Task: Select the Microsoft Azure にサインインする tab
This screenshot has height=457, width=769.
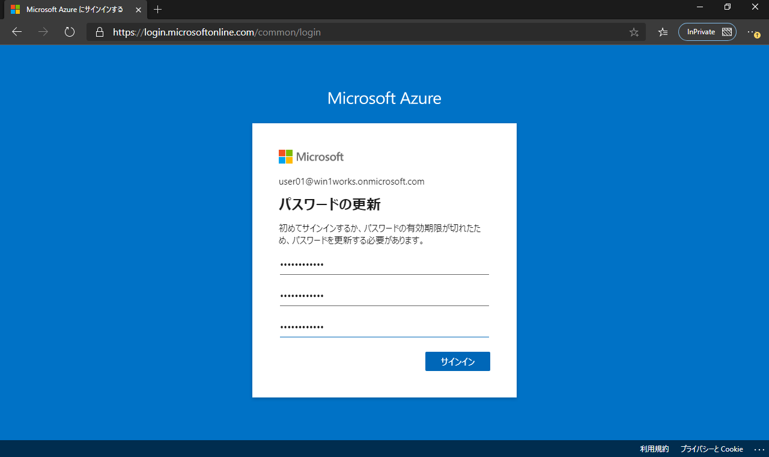Action: (74, 10)
